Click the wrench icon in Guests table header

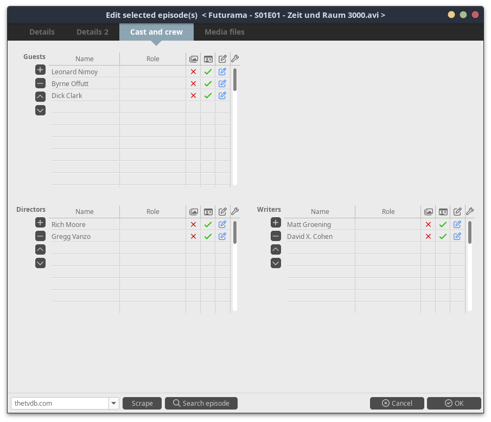(235, 59)
